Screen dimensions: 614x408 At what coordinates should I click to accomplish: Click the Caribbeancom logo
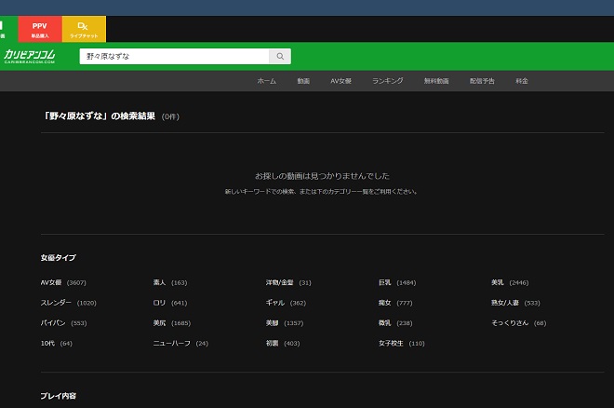(x=30, y=57)
